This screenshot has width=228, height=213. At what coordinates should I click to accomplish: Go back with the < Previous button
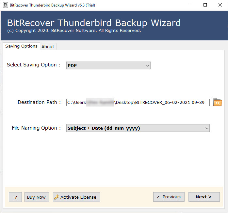tap(169, 197)
